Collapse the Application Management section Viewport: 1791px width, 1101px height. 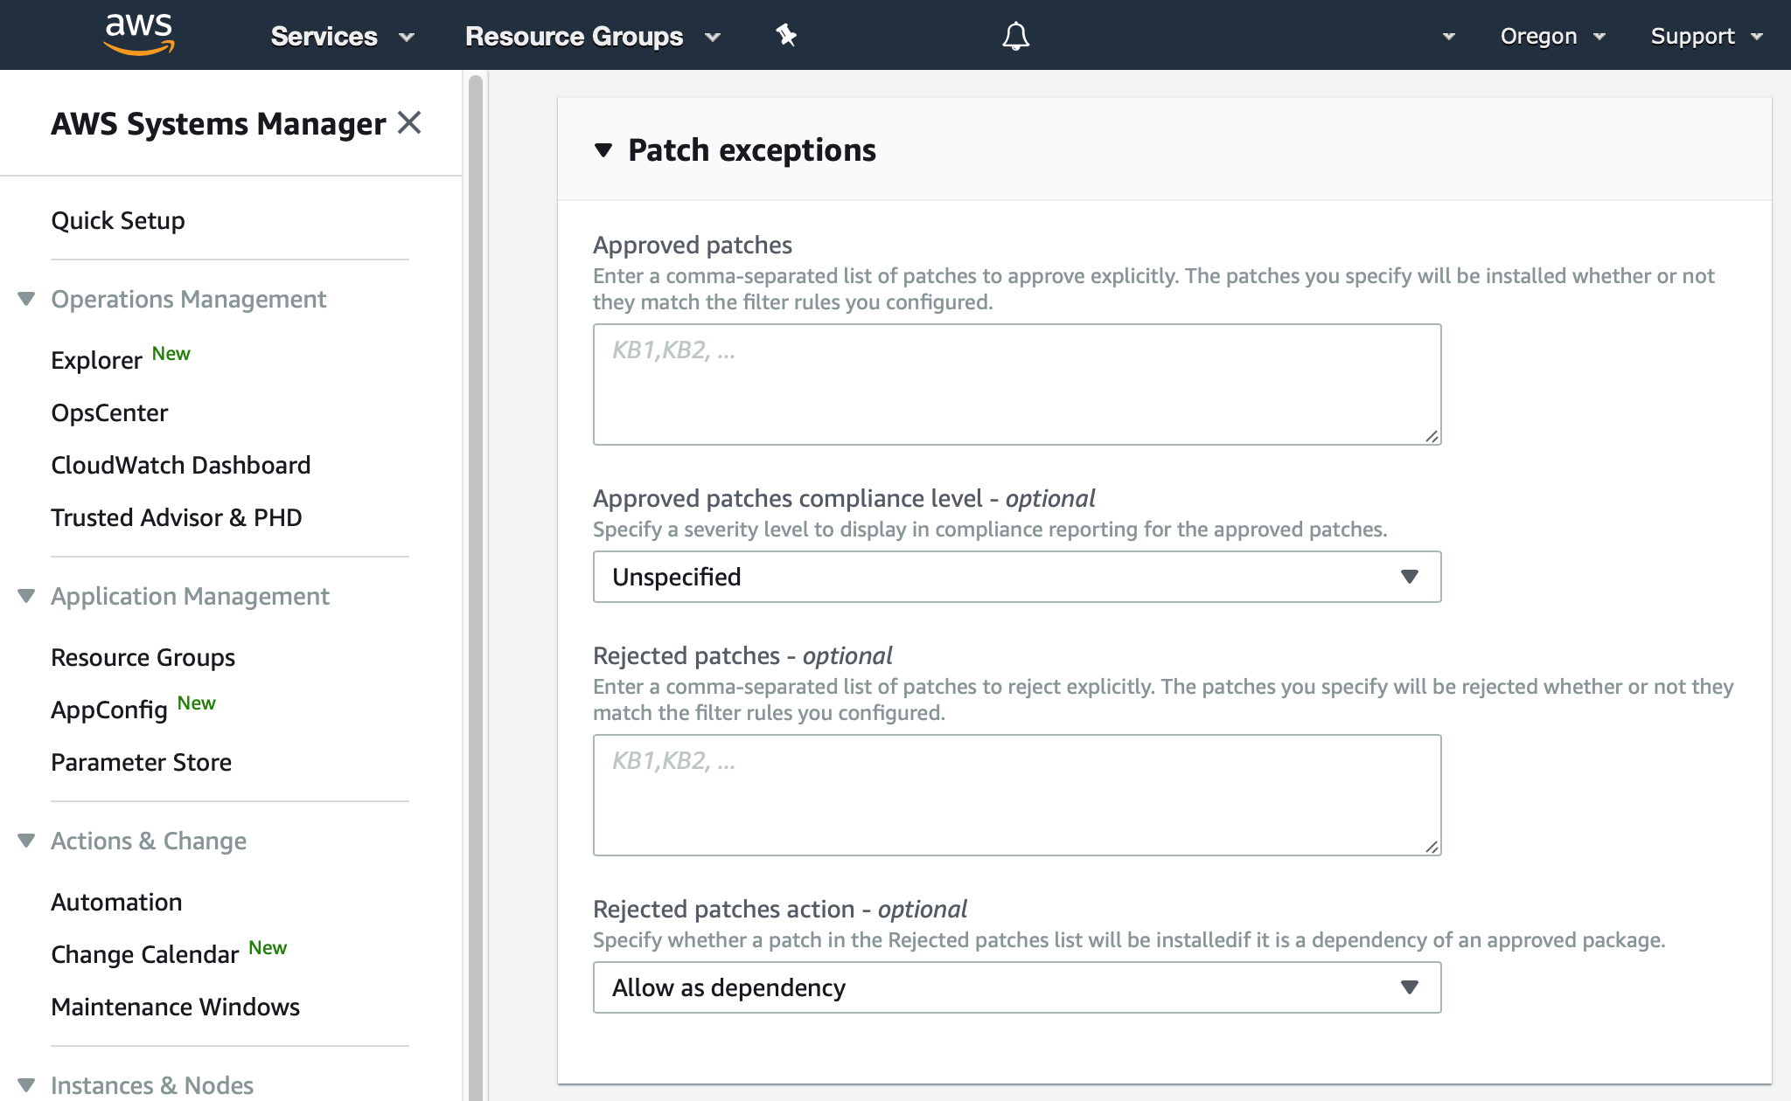(x=25, y=595)
